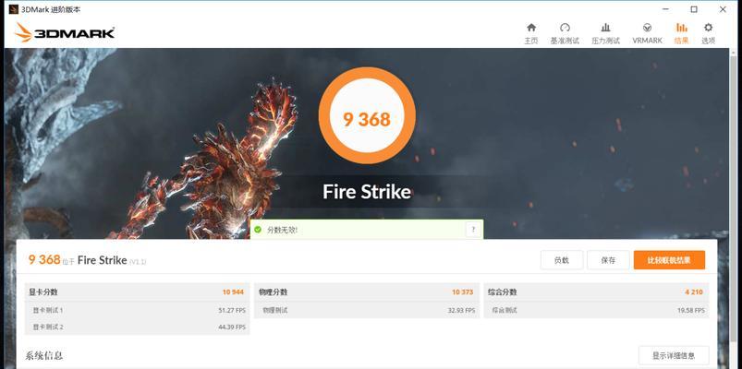Open the question mark help button
The height and width of the screenshot is (369, 742).
pos(473,230)
